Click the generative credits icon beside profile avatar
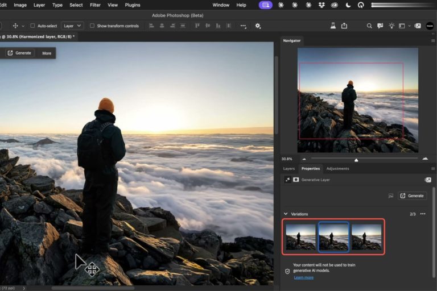This screenshot has height=291, width=437. pos(418,26)
